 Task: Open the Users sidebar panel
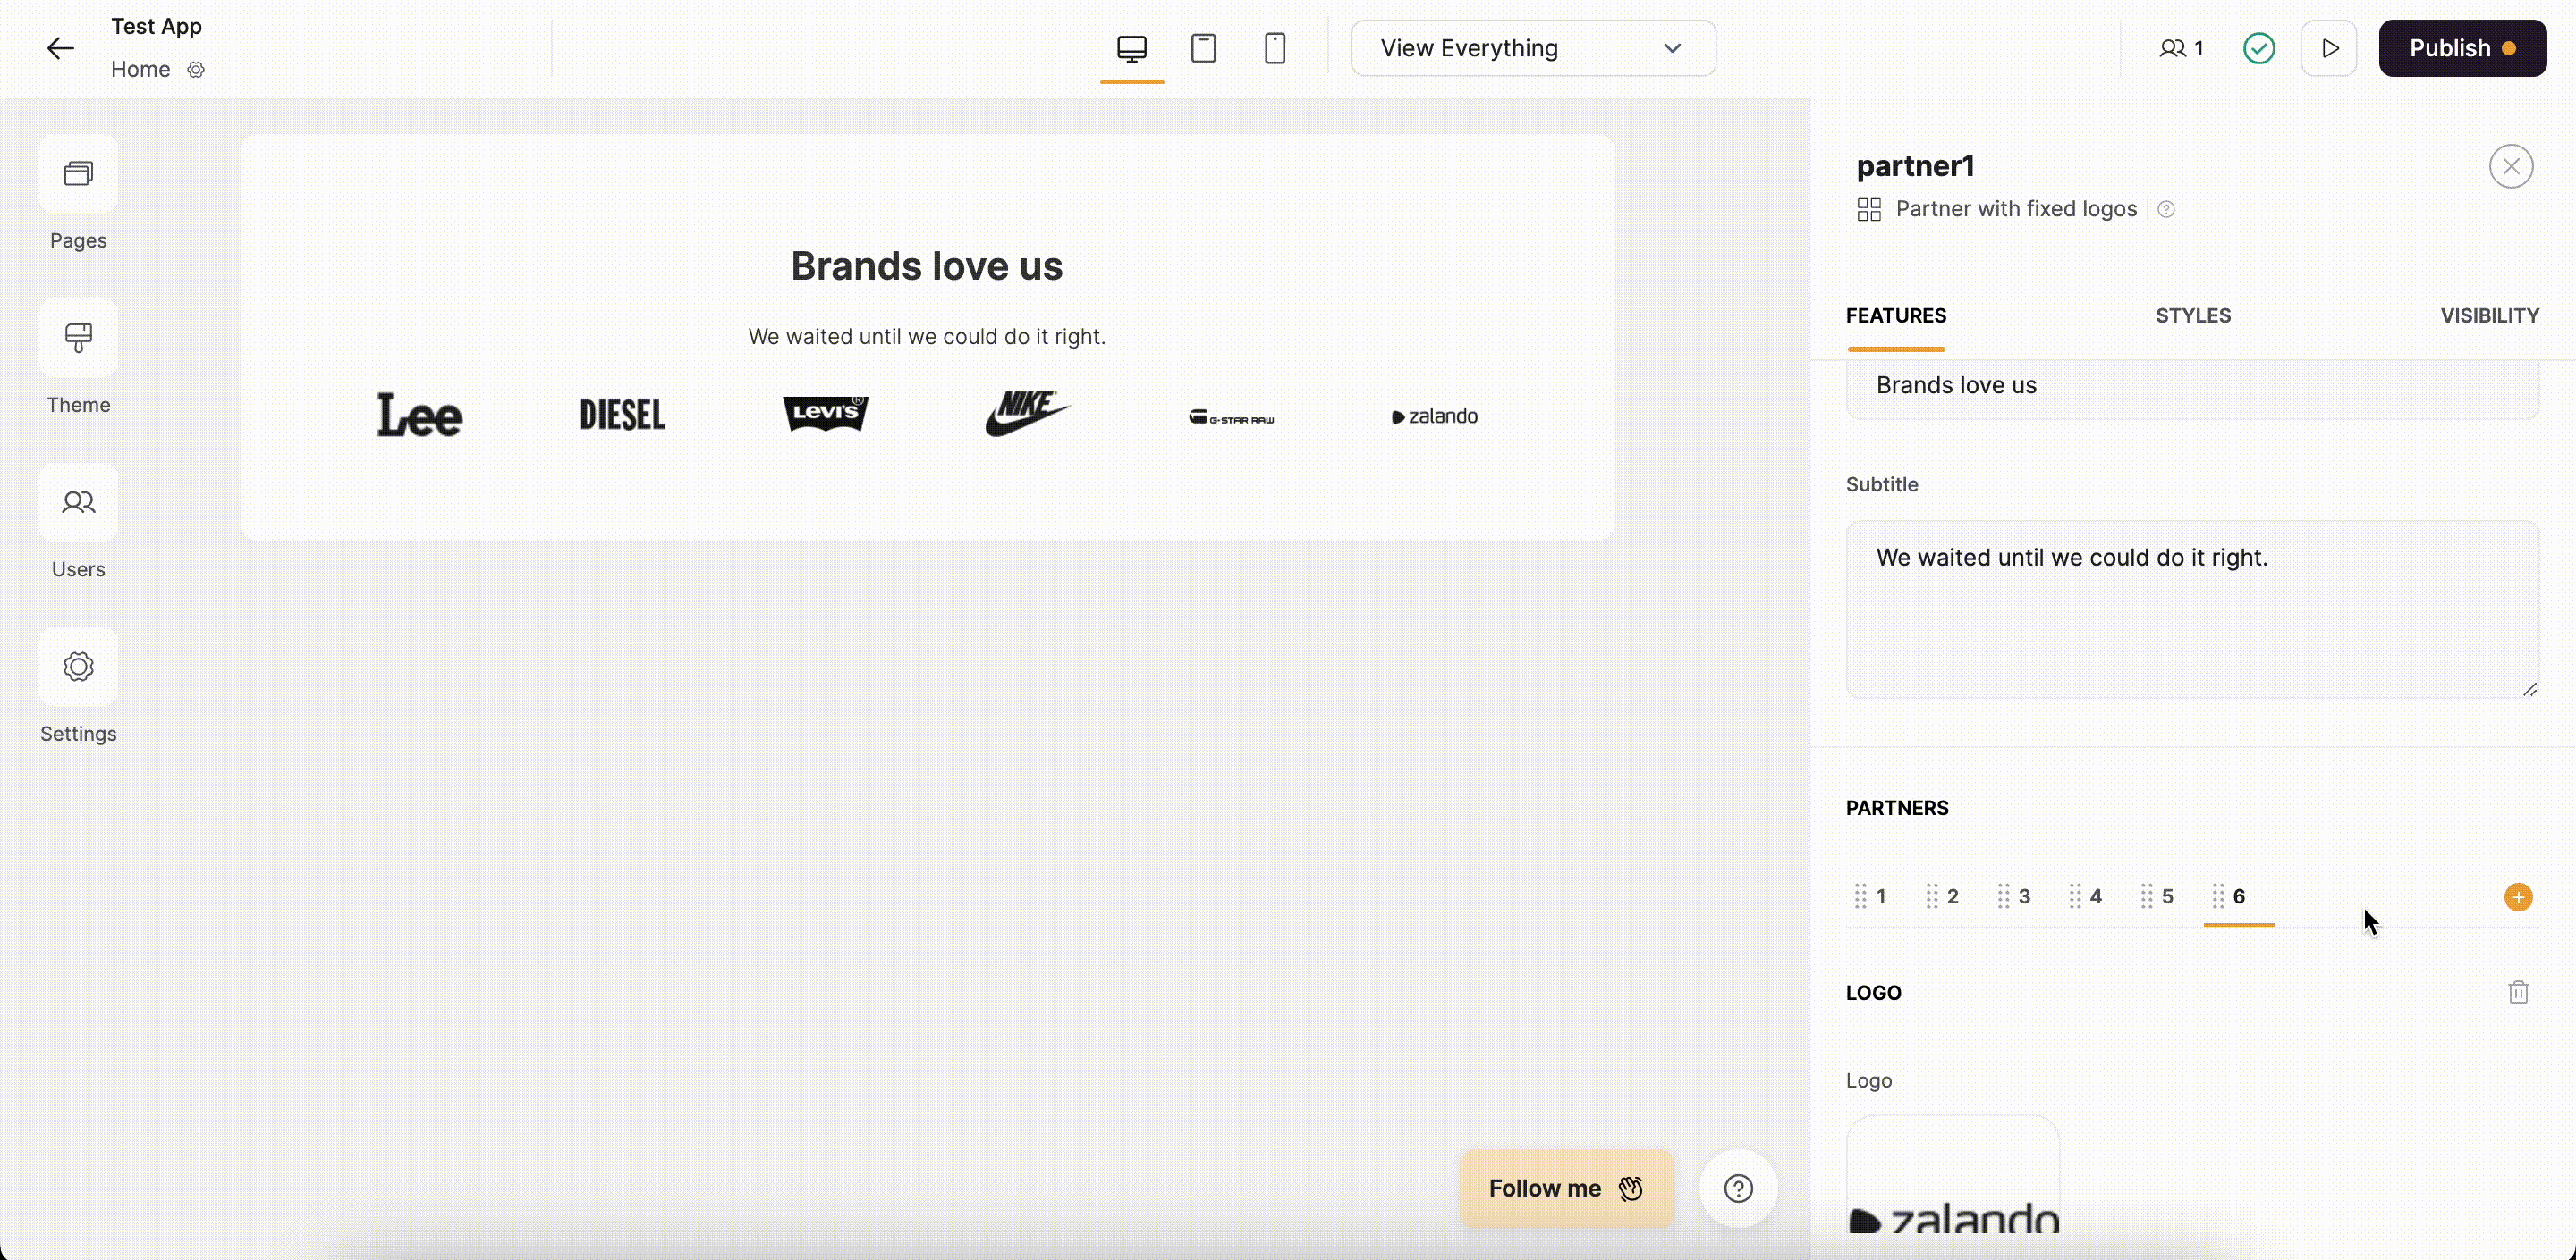coord(78,502)
